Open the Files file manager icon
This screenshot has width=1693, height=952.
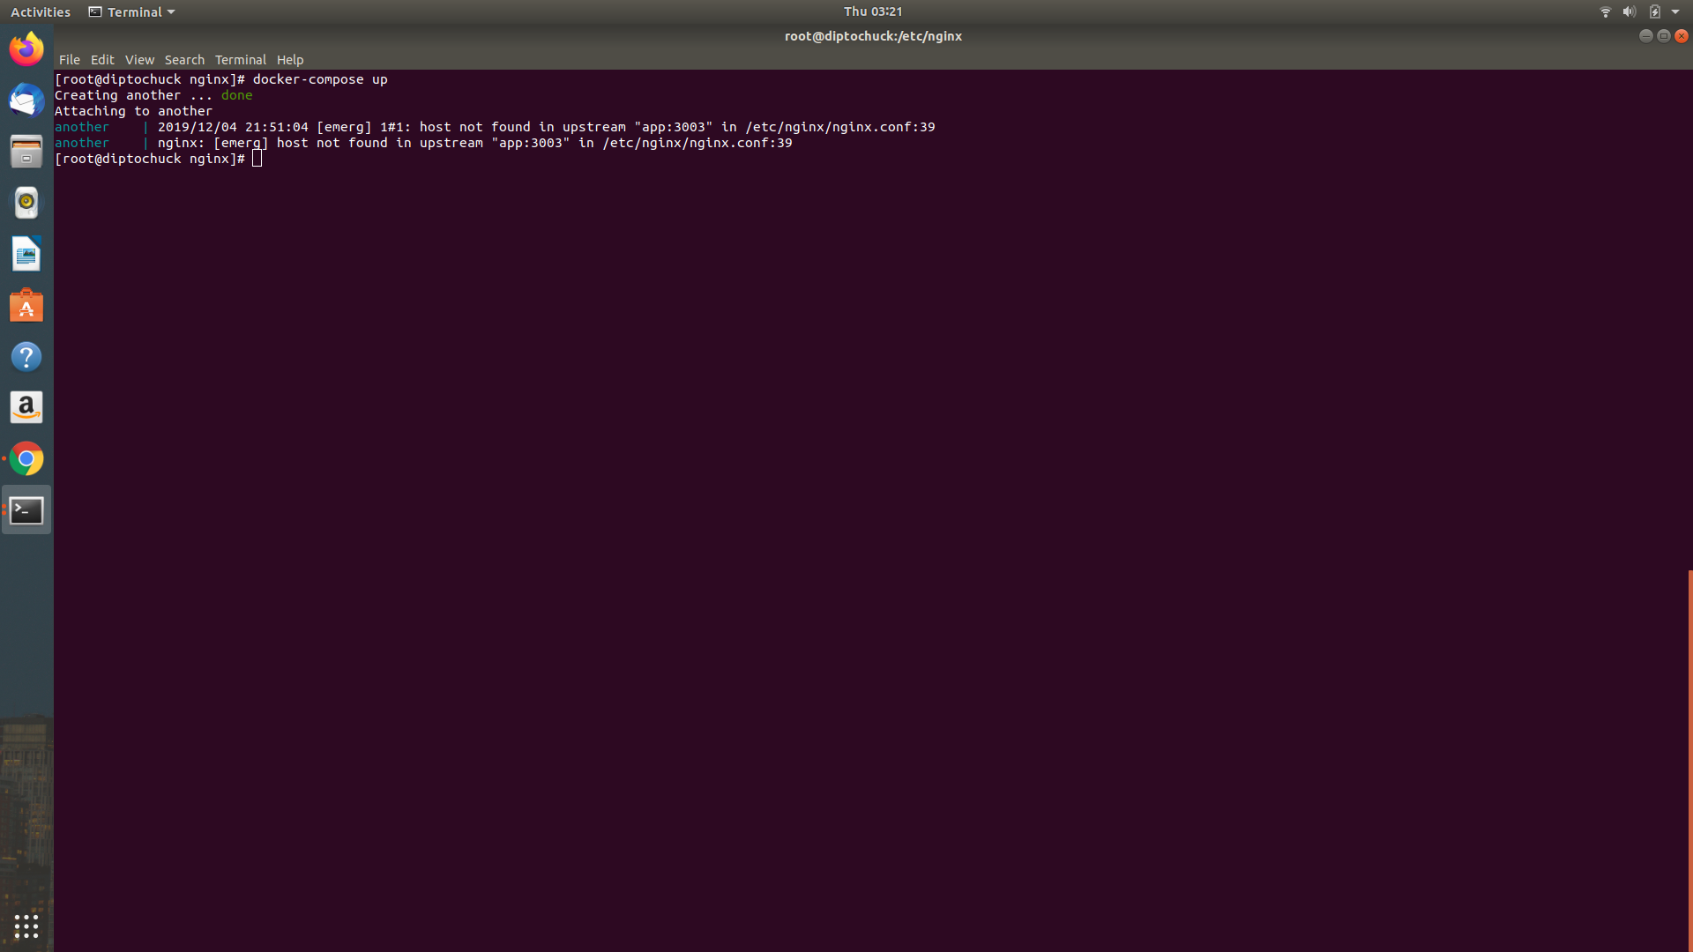[26, 152]
